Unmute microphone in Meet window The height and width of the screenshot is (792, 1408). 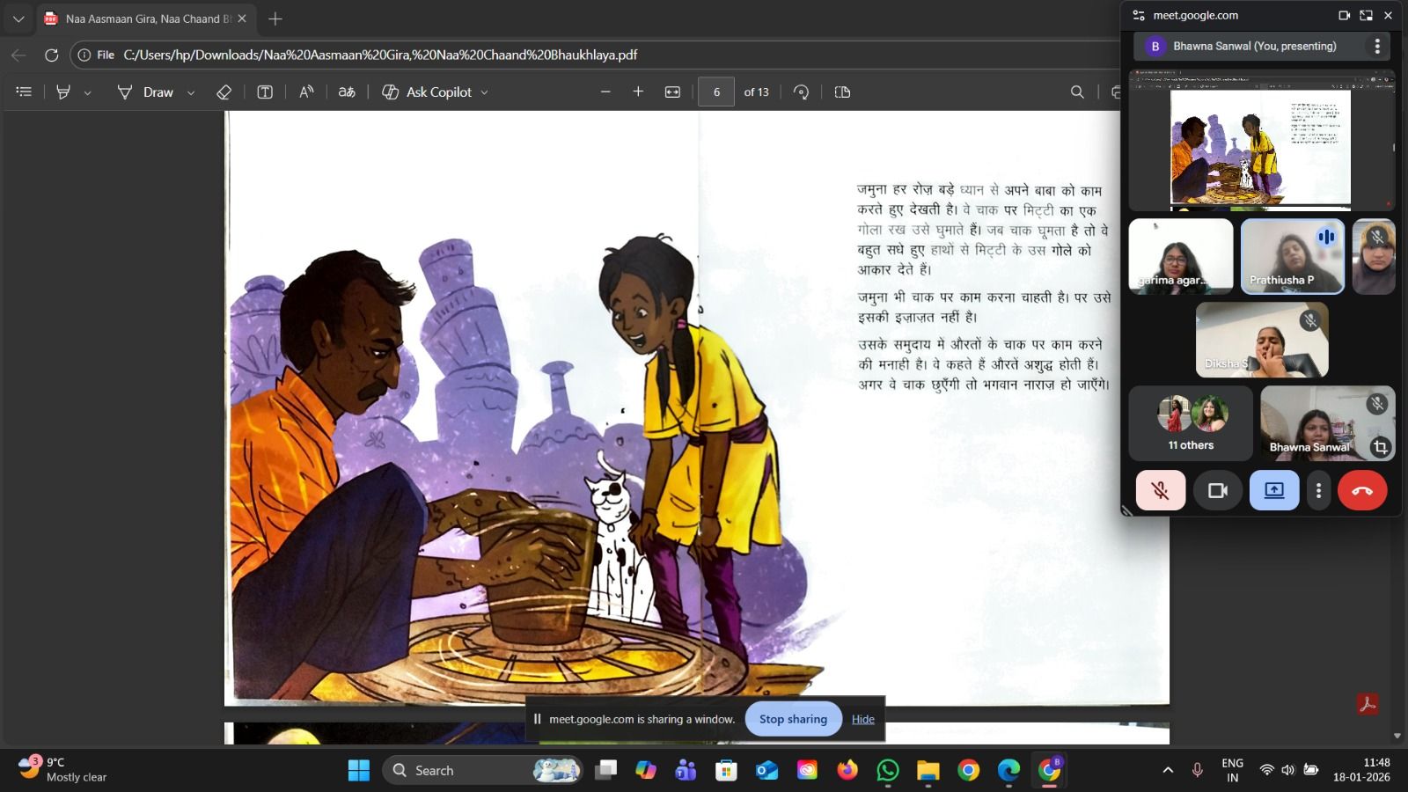(1161, 490)
